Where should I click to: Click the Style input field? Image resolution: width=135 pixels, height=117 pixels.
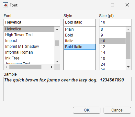point(80,22)
